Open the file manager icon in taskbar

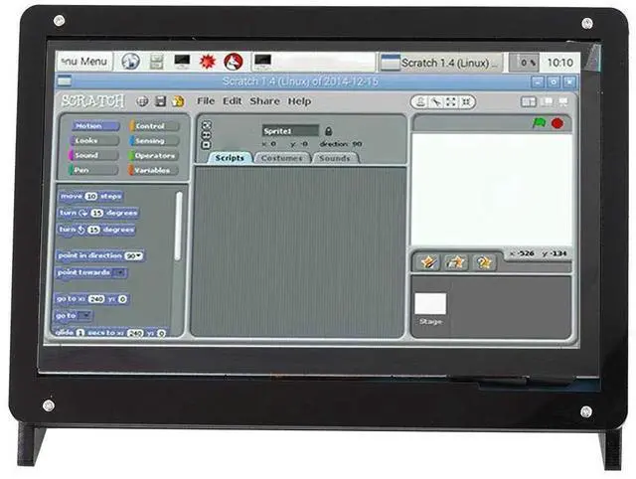tap(157, 62)
